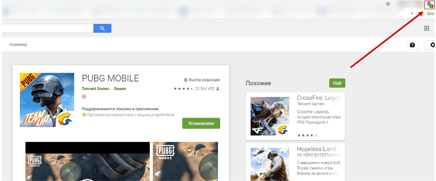Click the green extension icon in the red box
The width and height of the screenshot is (436, 181).
pos(430,5)
